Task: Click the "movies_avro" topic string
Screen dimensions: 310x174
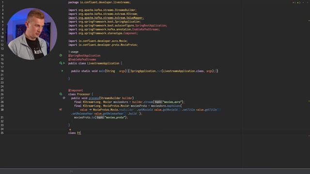Action: [x=172, y=102]
